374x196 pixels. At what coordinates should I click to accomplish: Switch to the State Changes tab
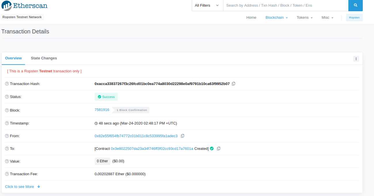pos(44,58)
